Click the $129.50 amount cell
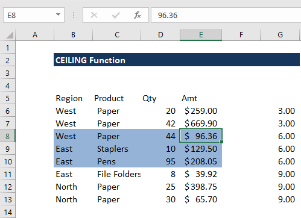 pyautogui.click(x=201, y=149)
